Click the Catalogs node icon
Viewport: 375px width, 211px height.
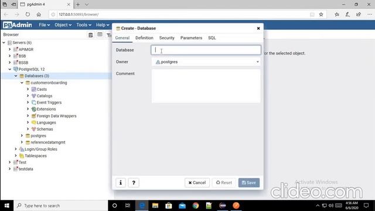point(34,96)
